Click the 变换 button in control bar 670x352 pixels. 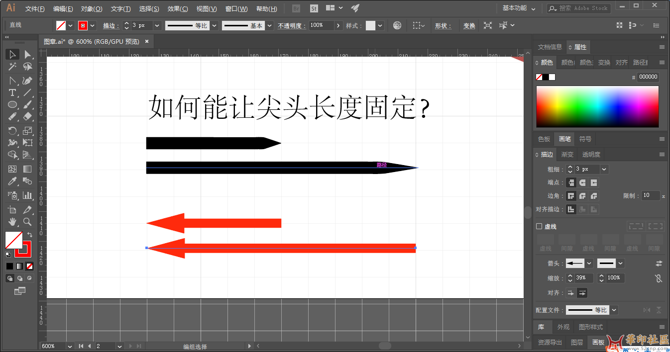[469, 26]
